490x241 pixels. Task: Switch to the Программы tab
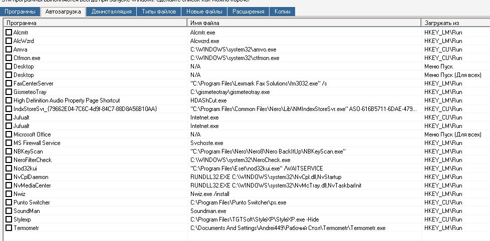20,12
